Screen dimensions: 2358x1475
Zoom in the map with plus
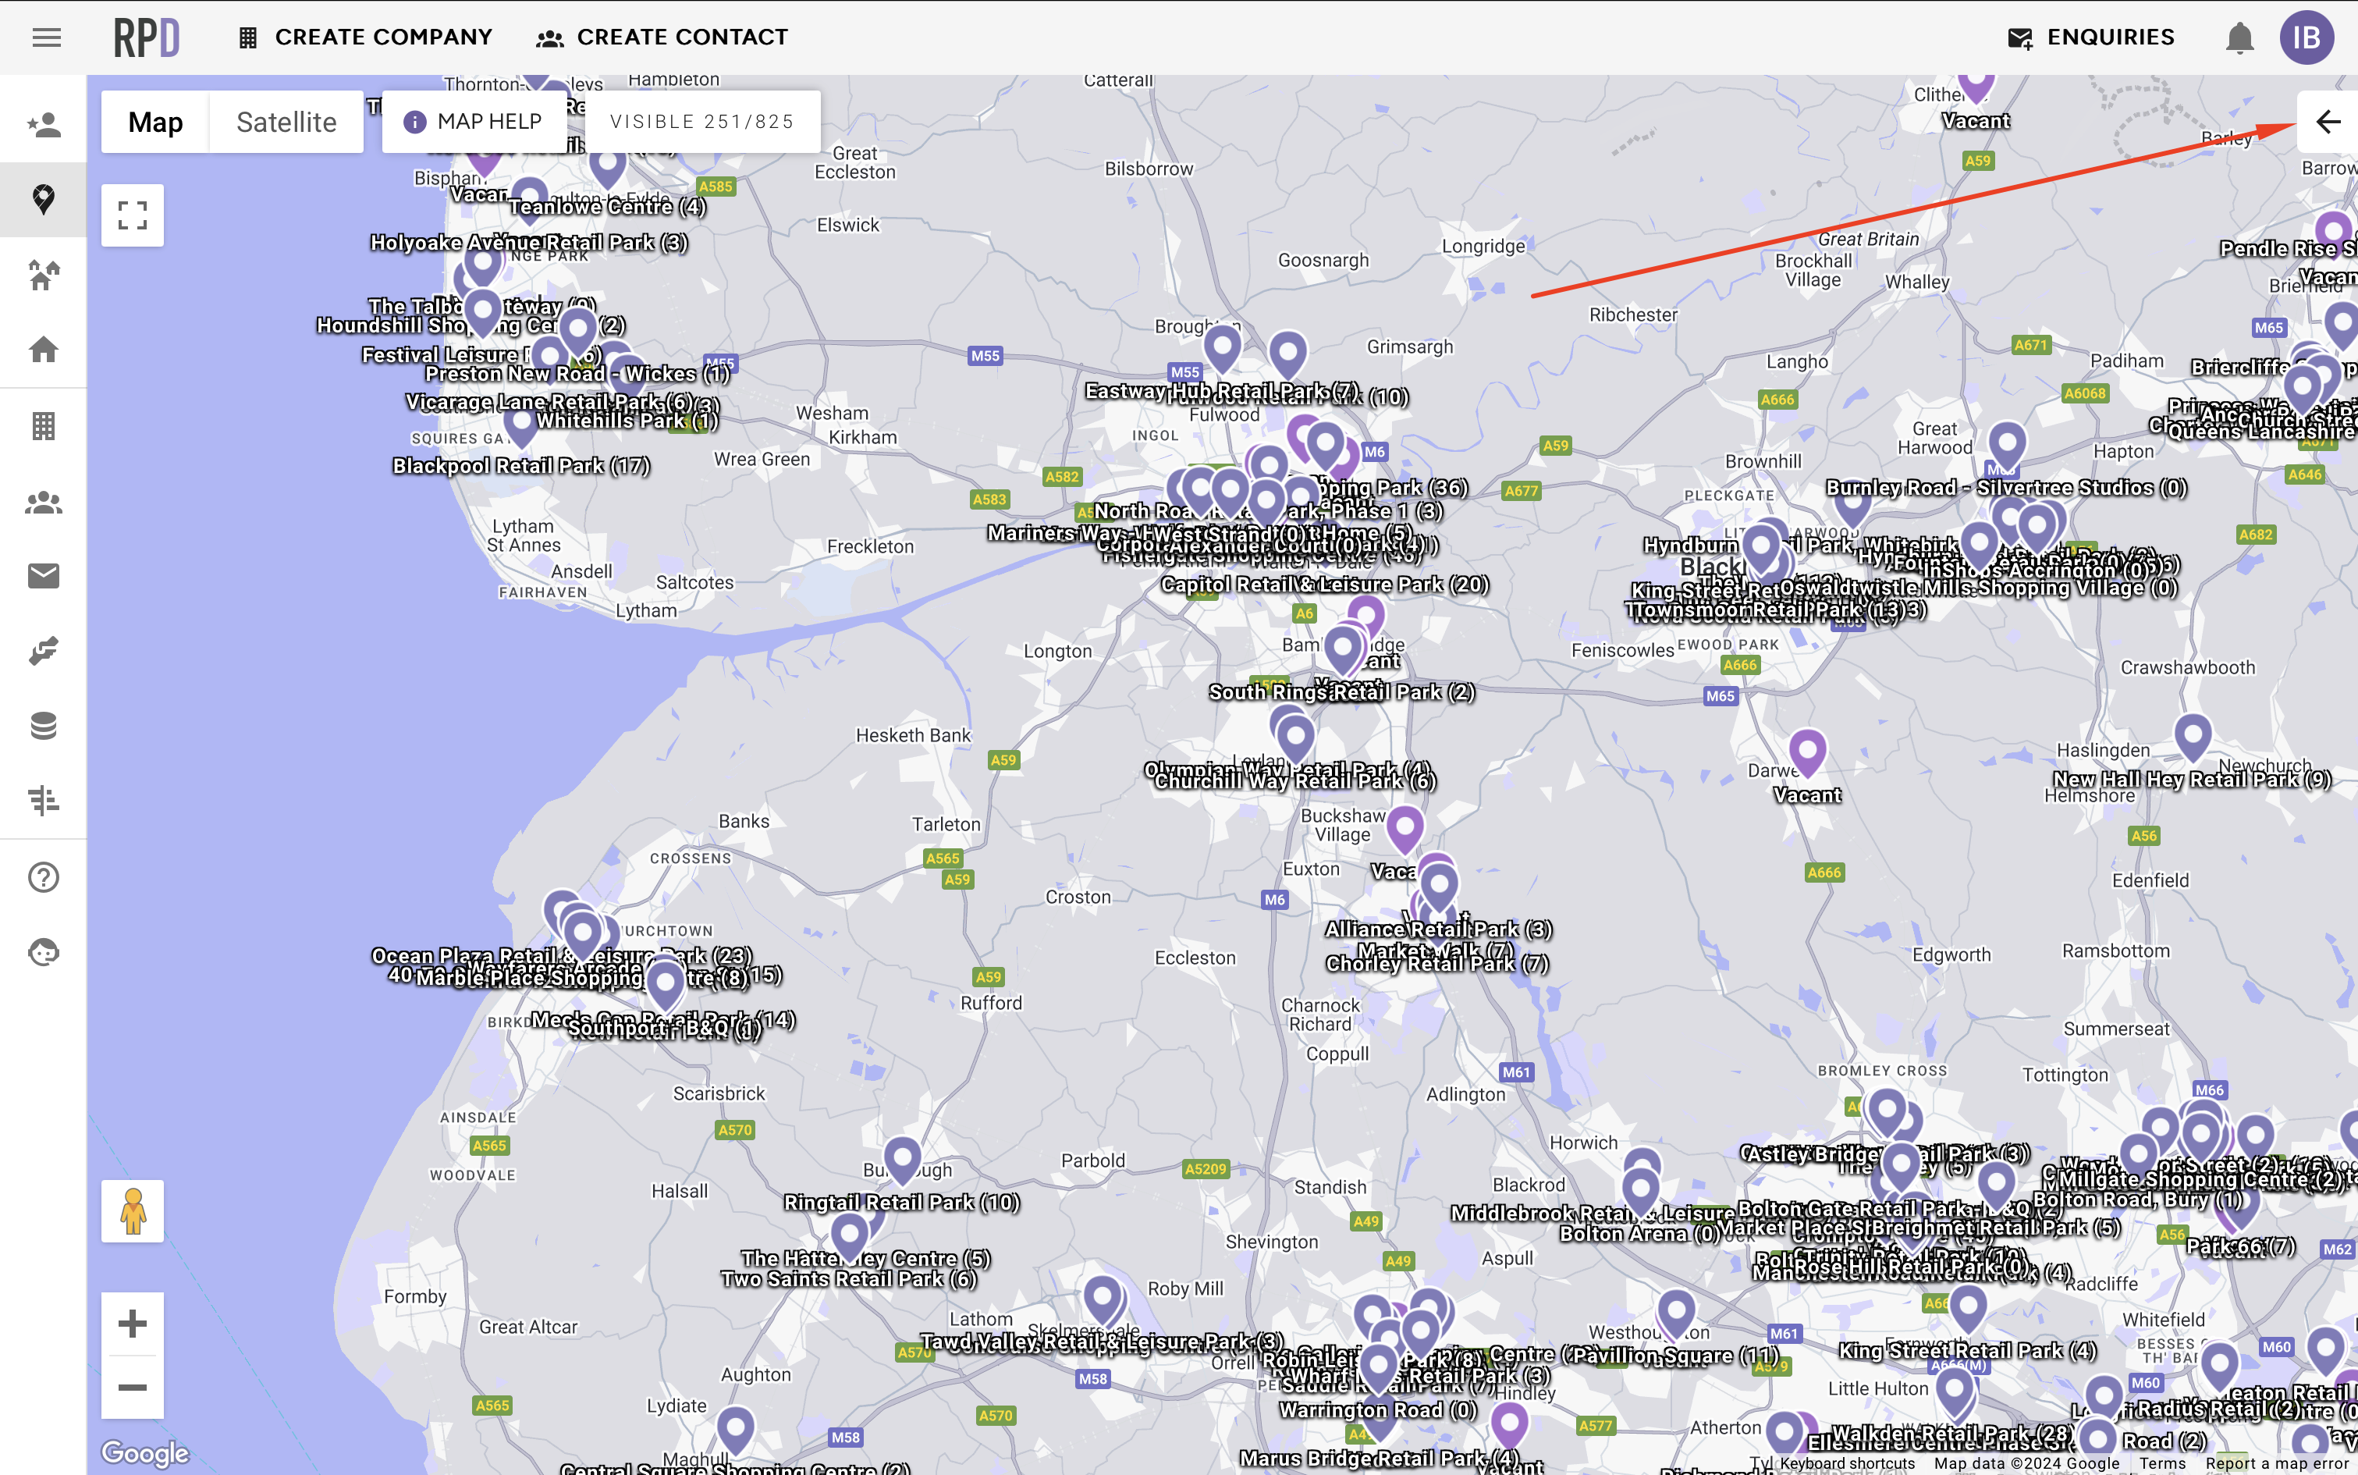point(133,1324)
